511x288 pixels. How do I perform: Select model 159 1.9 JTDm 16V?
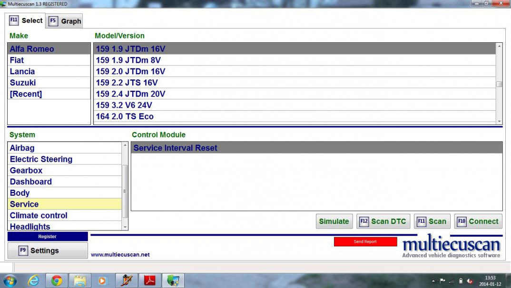pyautogui.click(x=295, y=49)
